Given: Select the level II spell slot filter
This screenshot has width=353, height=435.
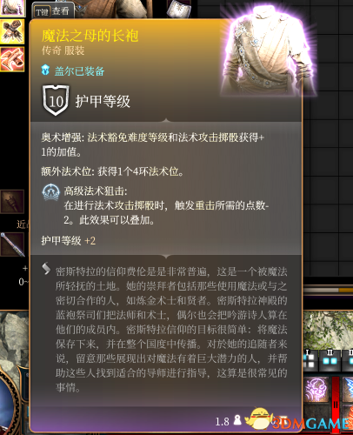Looking at the screenshot, I should 330,360.
